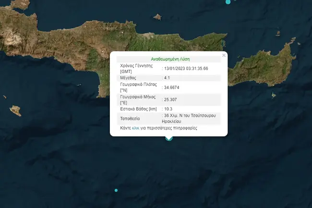Viewport: 312px width, 208px height.
Task: Click the 'Γεωγραφικό Πλάτος [°N]' label
Action: (x=138, y=86)
